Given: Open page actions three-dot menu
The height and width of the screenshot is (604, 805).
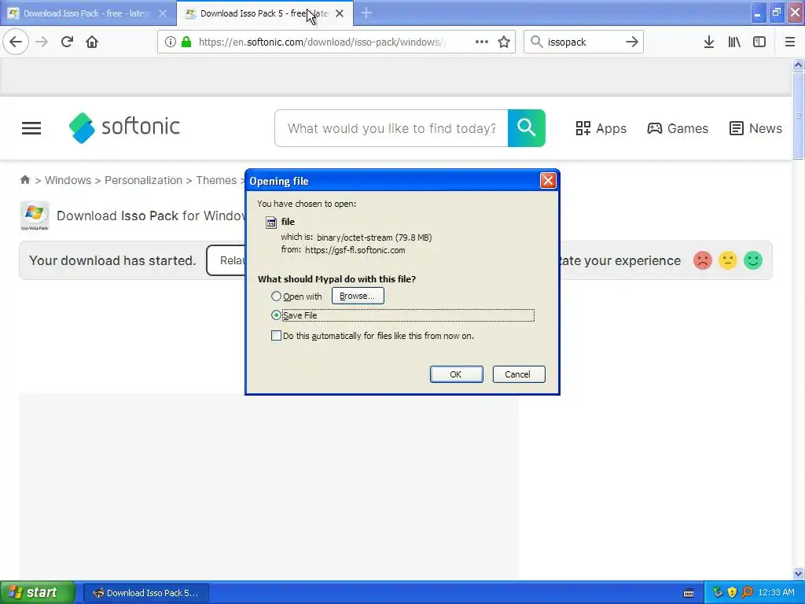Looking at the screenshot, I should (x=482, y=42).
